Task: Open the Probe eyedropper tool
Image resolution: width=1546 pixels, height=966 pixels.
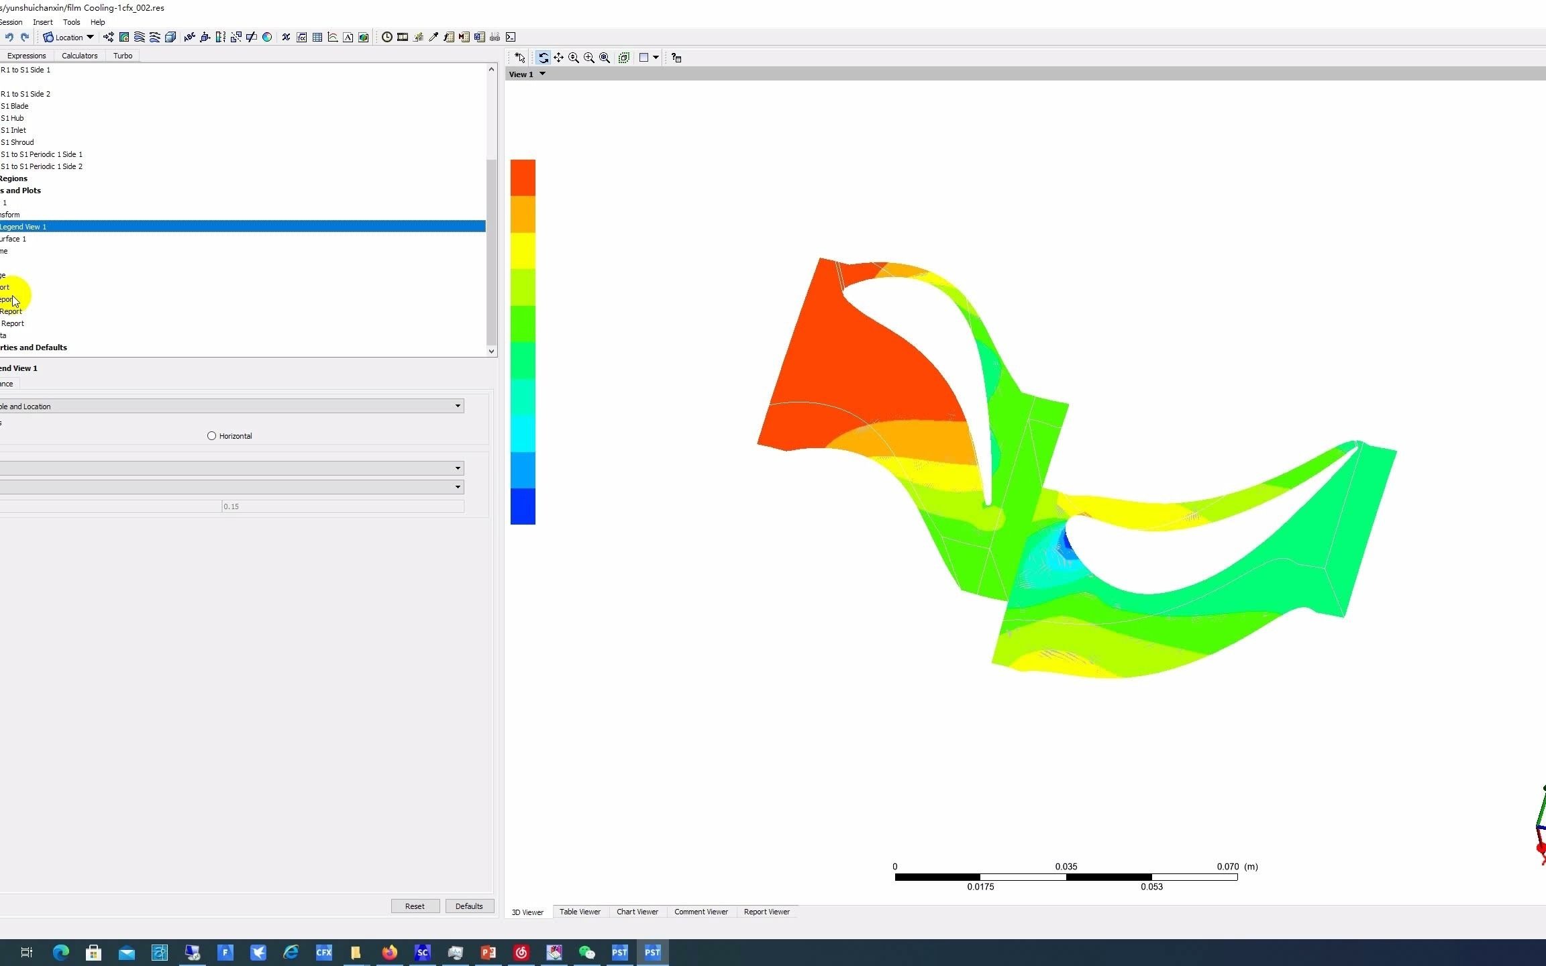Action: click(x=433, y=38)
